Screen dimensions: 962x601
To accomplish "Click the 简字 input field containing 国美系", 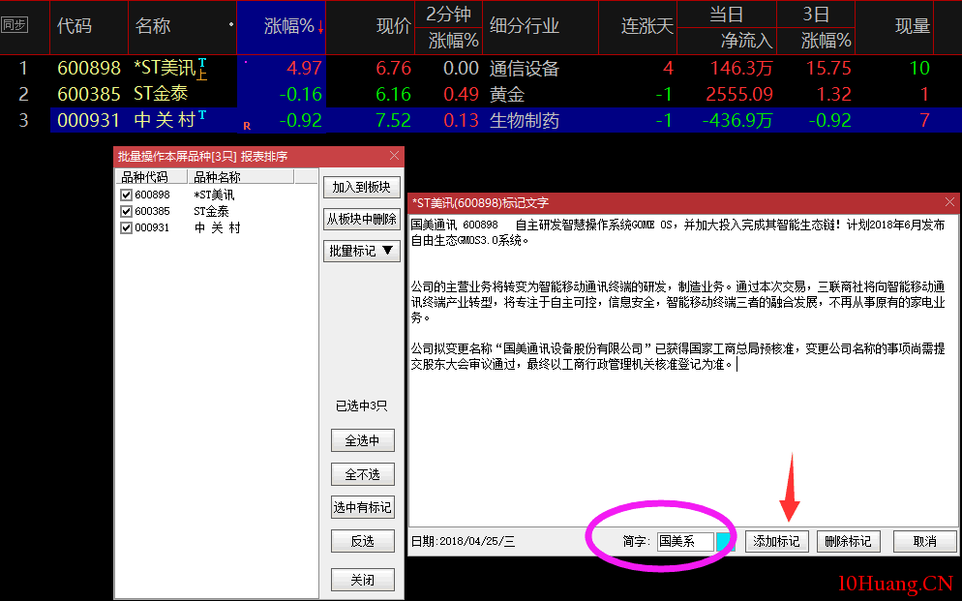I will coord(684,542).
